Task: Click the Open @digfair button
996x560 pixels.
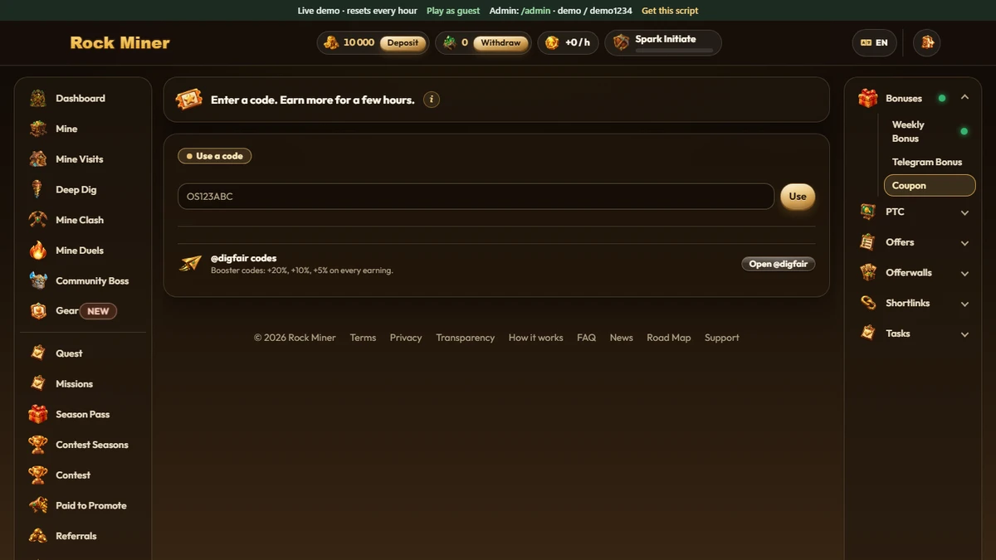Action: pos(778,264)
